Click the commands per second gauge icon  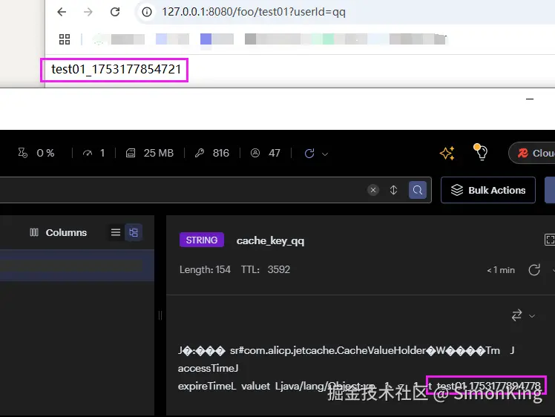[x=88, y=153]
